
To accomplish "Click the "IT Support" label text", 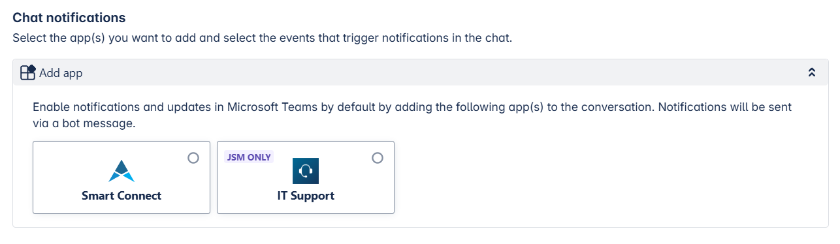I will [x=306, y=196].
